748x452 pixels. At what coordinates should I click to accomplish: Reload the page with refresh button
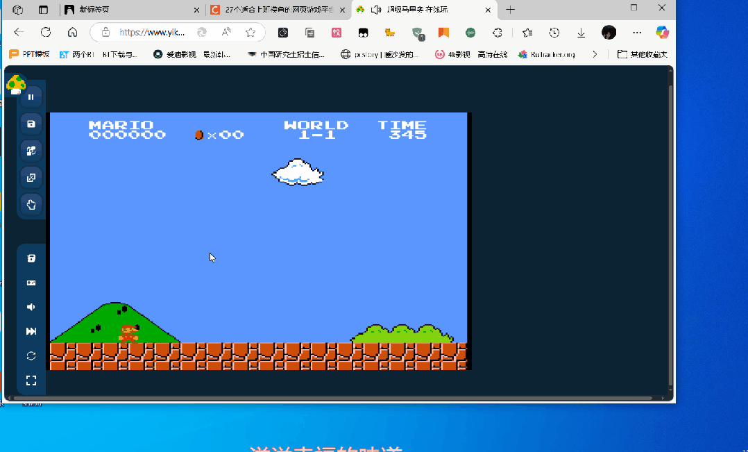[45, 32]
